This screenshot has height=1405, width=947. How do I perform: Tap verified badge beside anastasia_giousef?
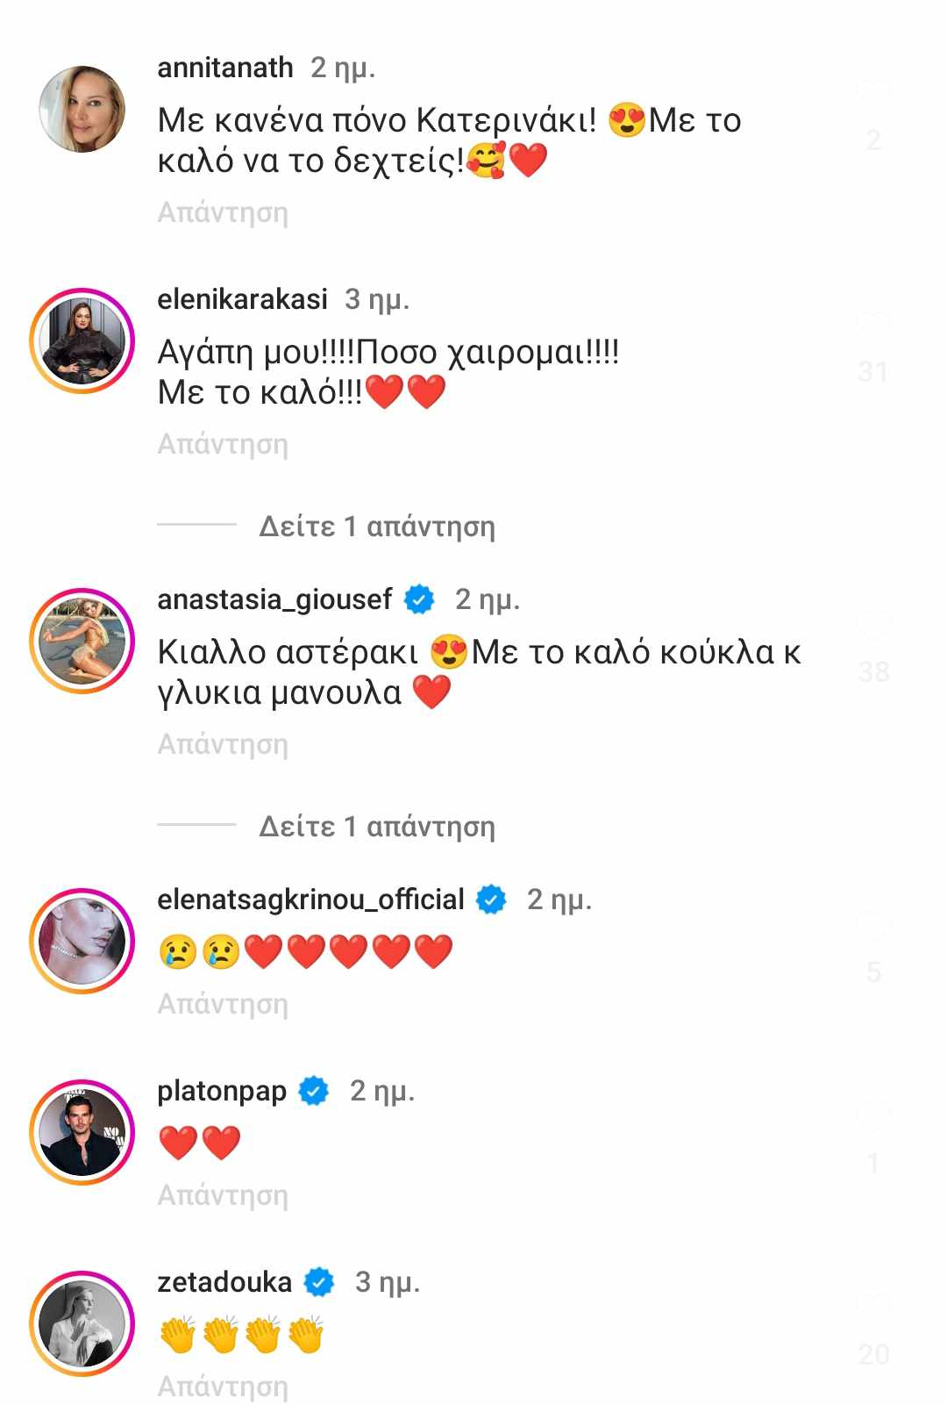[419, 599]
